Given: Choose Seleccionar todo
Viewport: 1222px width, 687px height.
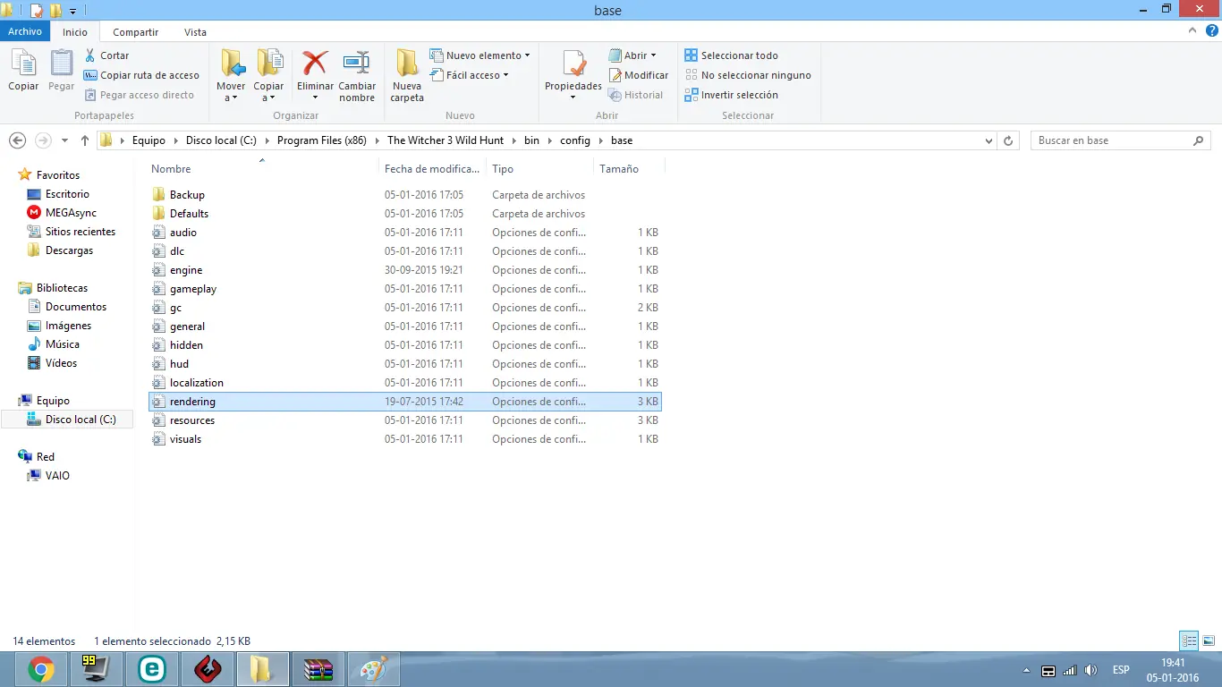Looking at the screenshot, I should (731, 55).
